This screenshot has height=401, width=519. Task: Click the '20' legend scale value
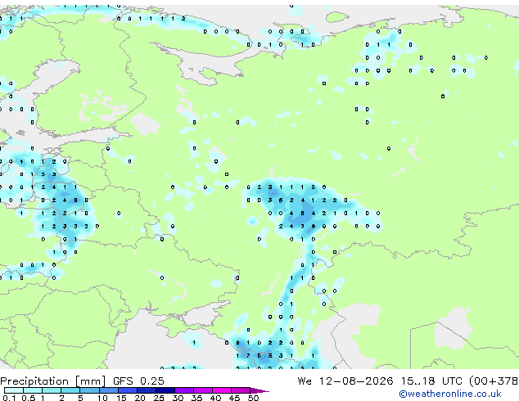tap(140, 398)
